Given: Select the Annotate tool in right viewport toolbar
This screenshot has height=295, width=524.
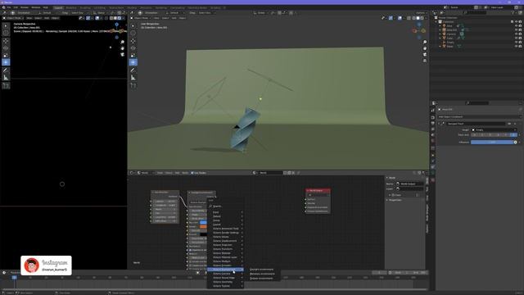Looking at the screenshot, I should tap(133, 70).
